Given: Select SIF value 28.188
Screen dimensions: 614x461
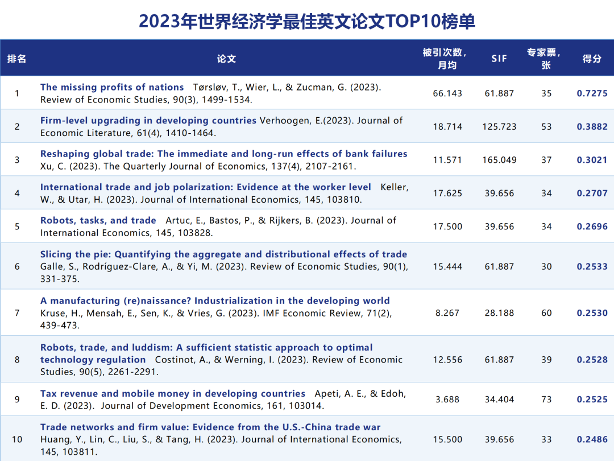Looking at the screenshot, I should [x=499, y=313].
